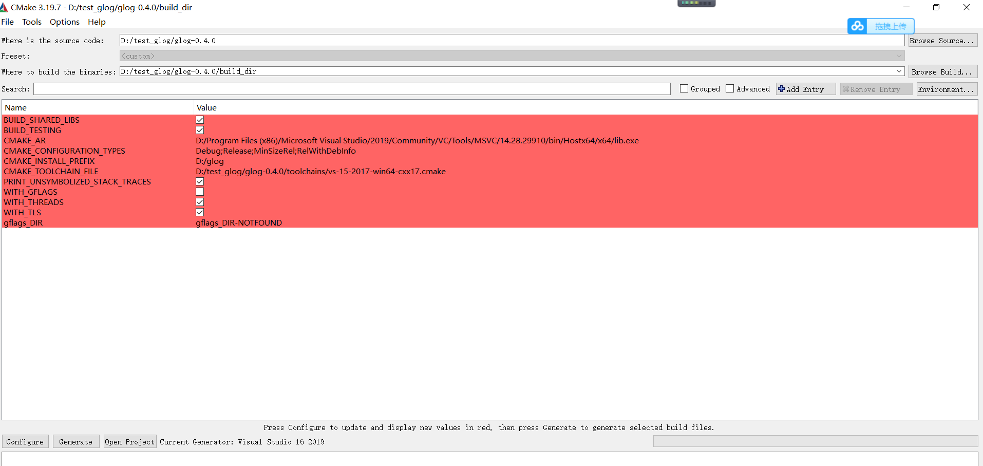The width and height of the screenshot is (983, 466).
Task: Open the Options menu
Action: pyautogui.click(x=65, y=22)
